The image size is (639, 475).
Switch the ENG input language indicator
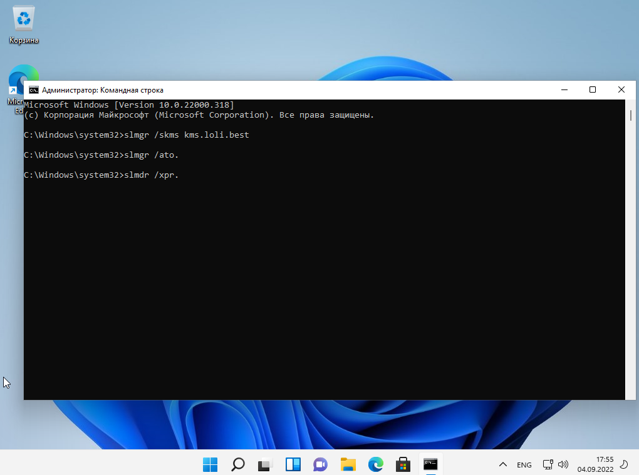pyautogui.click(x=524, y=465)
